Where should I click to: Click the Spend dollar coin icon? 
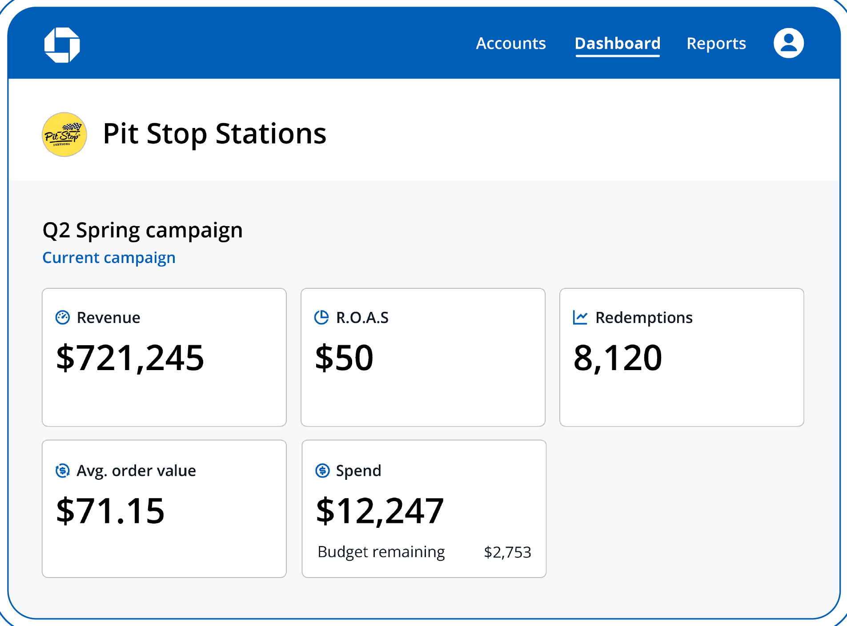322,470
